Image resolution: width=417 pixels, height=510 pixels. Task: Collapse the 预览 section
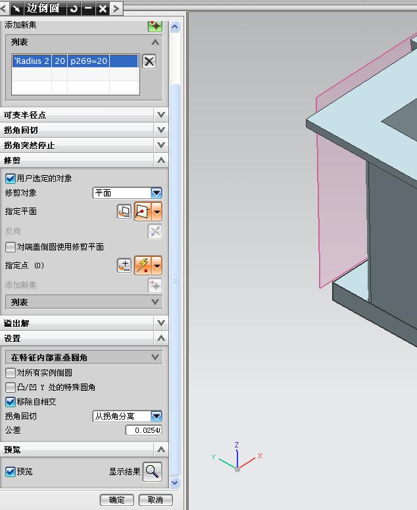coord(84,449)
